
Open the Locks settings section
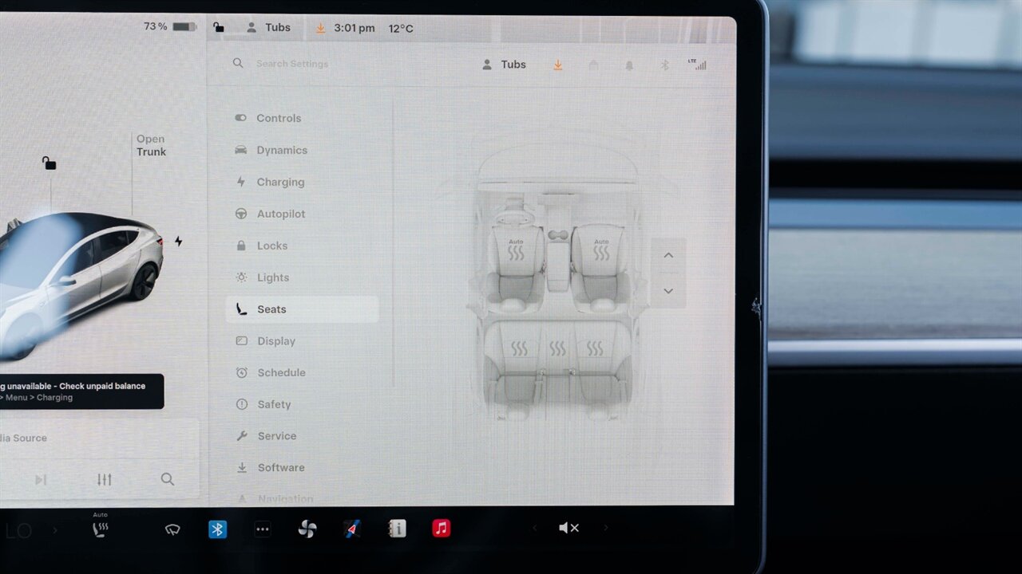(272, 246)
